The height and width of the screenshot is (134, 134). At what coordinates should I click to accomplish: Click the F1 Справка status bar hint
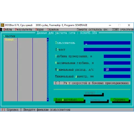[10, 110]
